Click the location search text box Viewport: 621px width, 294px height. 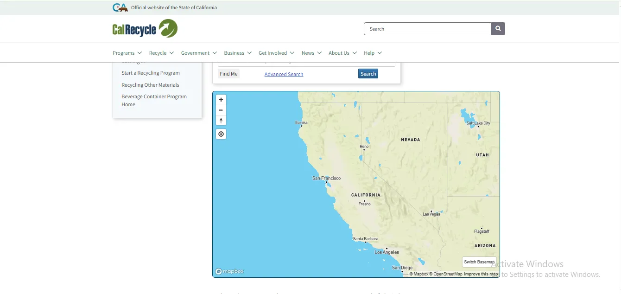306,64
